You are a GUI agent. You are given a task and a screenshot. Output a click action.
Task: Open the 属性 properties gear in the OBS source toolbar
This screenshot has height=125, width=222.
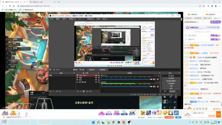pos(75,70)
